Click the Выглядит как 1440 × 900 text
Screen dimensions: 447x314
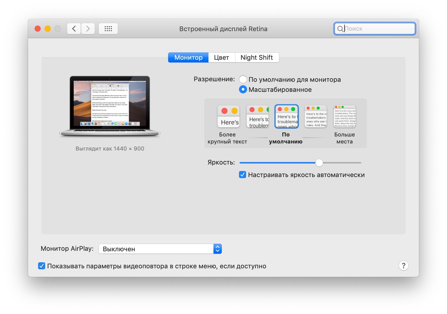(x=110, y=149)
